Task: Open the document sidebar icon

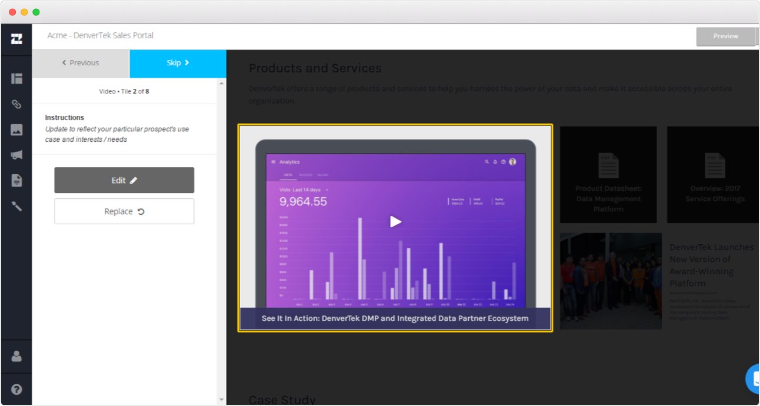Action: (x=16, y=181)
